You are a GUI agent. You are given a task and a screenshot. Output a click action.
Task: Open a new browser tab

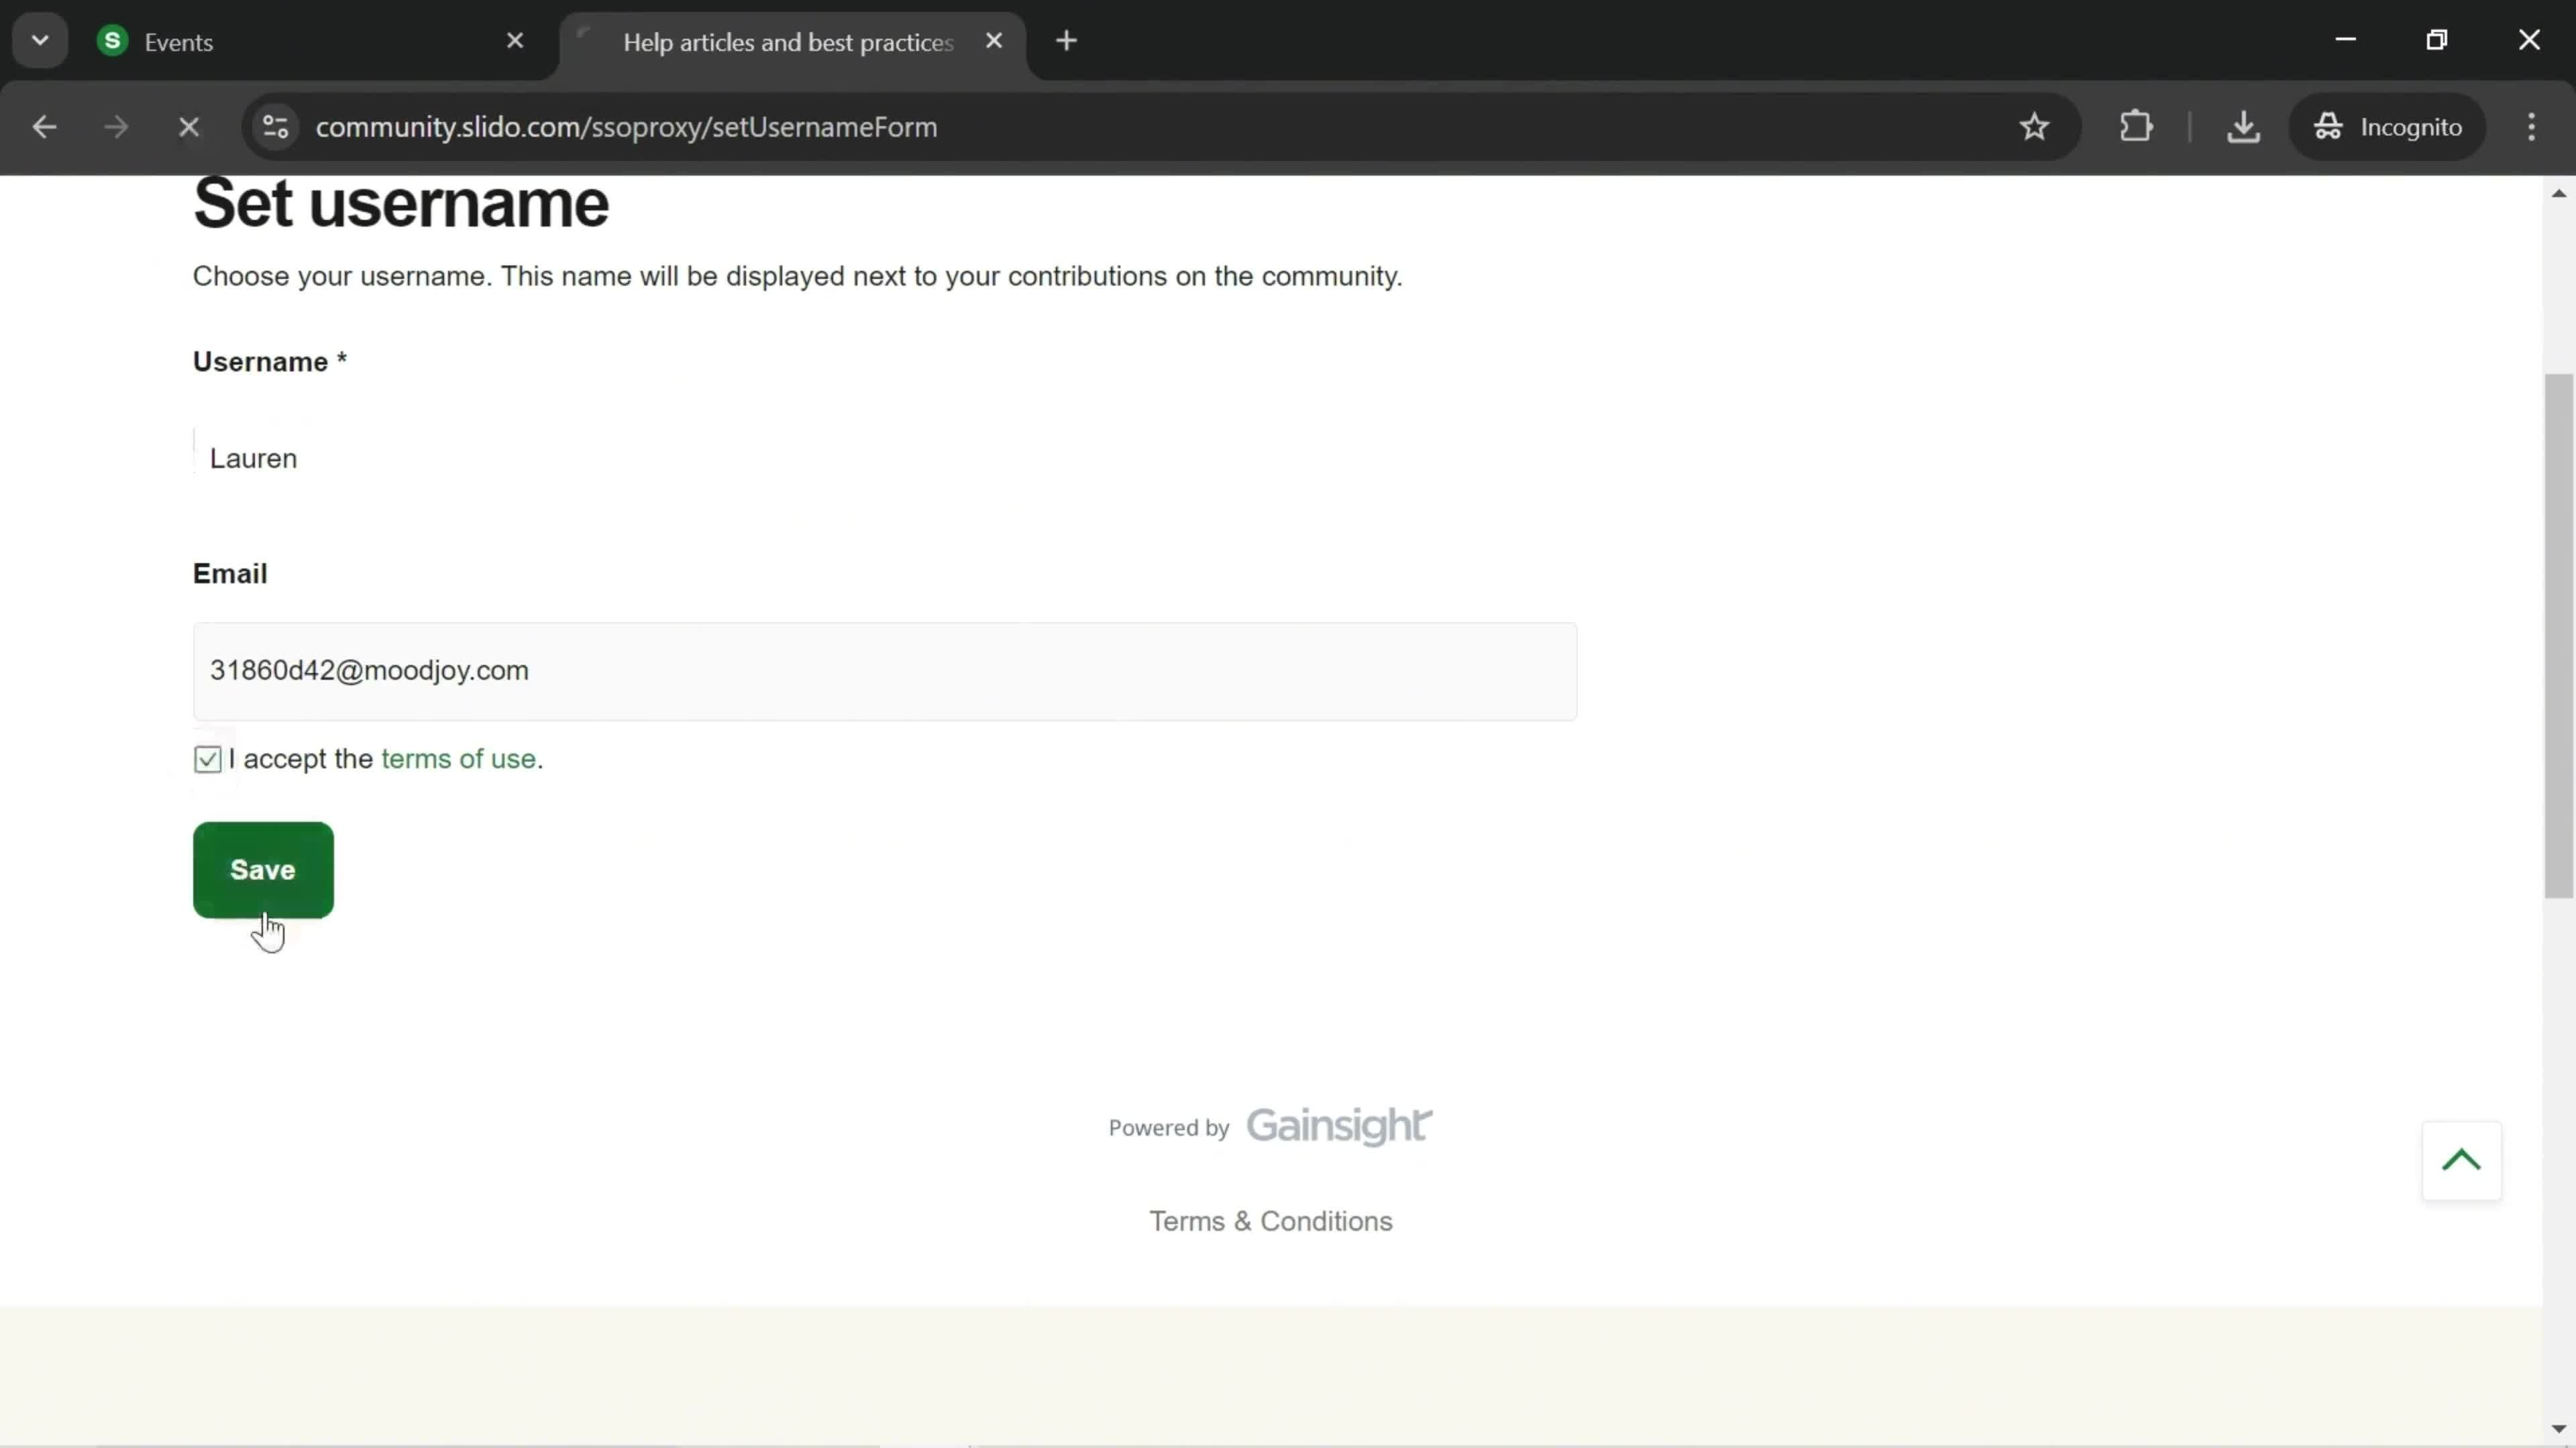pyautogui.click(x=1067, y=41)
